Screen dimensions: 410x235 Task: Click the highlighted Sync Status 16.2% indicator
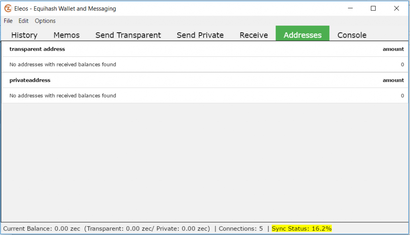pos(302,229)
